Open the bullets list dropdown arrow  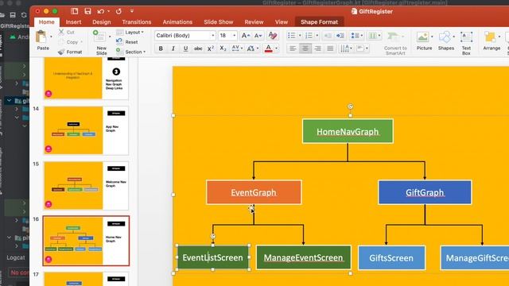[300, 35]
